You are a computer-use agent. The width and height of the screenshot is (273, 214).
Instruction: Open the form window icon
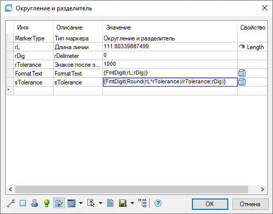[x=71, y=203]
